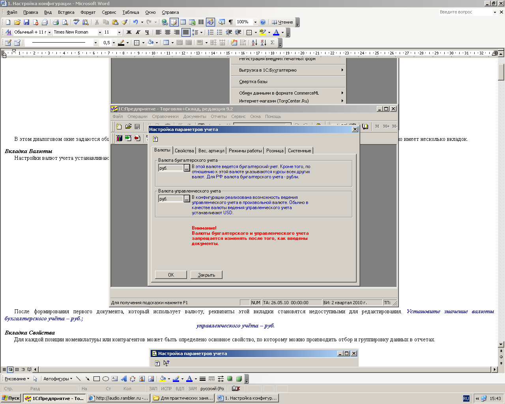Image resolution: width=505 pixels, height=404 pixels.
Task: Open Print Preview from the toolbar
Action: [65, 22]
